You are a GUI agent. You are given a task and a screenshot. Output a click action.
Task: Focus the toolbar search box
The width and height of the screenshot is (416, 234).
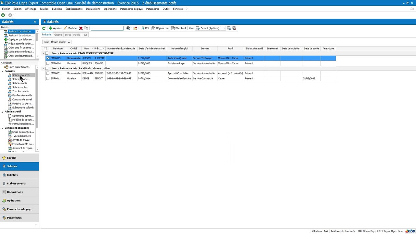tap(107, 28)
